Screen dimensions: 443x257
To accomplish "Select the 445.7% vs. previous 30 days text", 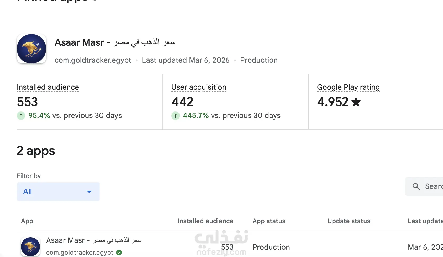I will pyautogui.click(x=232, y=116).
